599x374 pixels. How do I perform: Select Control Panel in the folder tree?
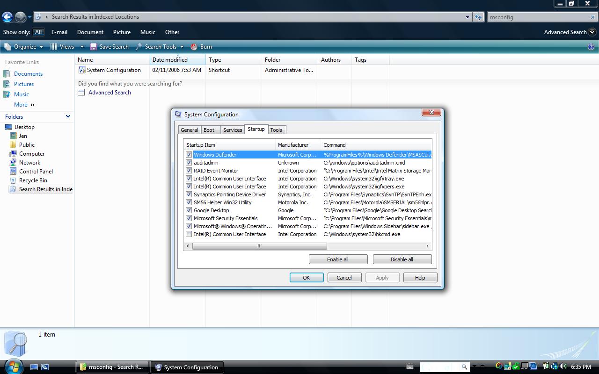point(36,172)
